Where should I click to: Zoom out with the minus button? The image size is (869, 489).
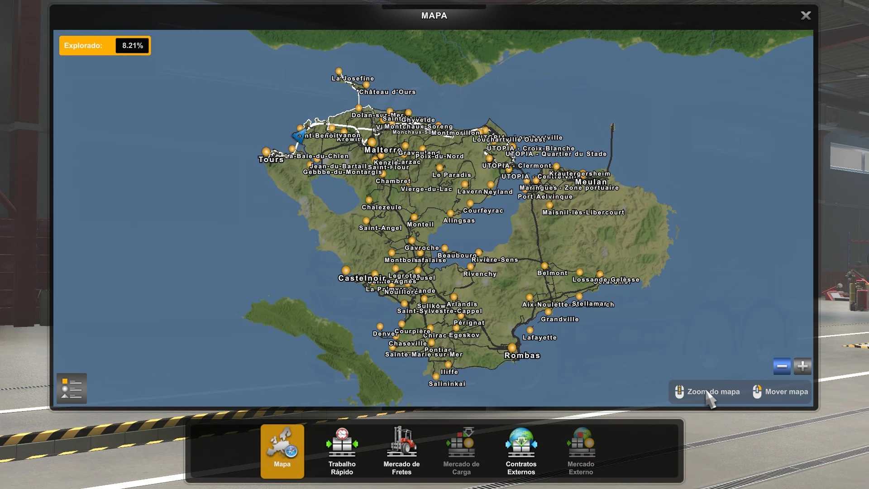tap(782, 366)
